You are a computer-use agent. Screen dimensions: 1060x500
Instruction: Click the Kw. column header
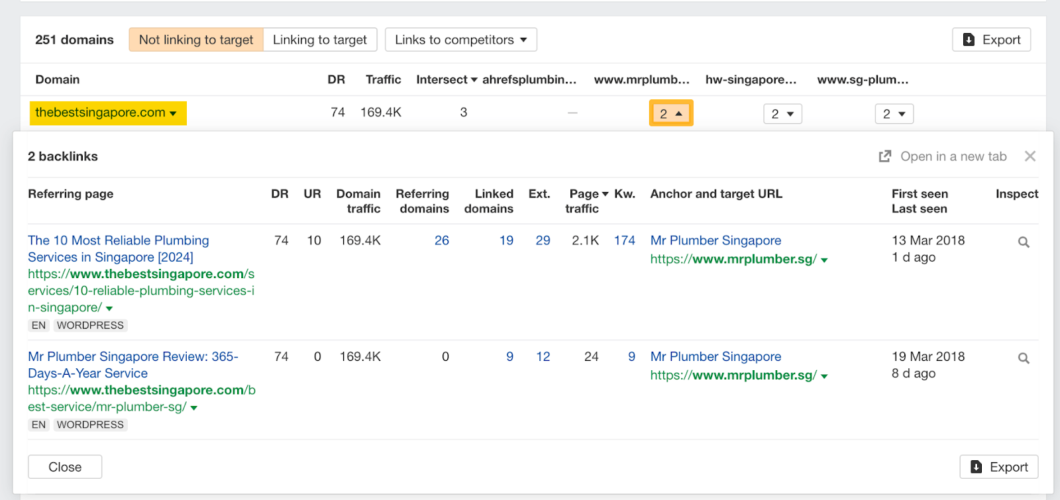coord(625,193)
